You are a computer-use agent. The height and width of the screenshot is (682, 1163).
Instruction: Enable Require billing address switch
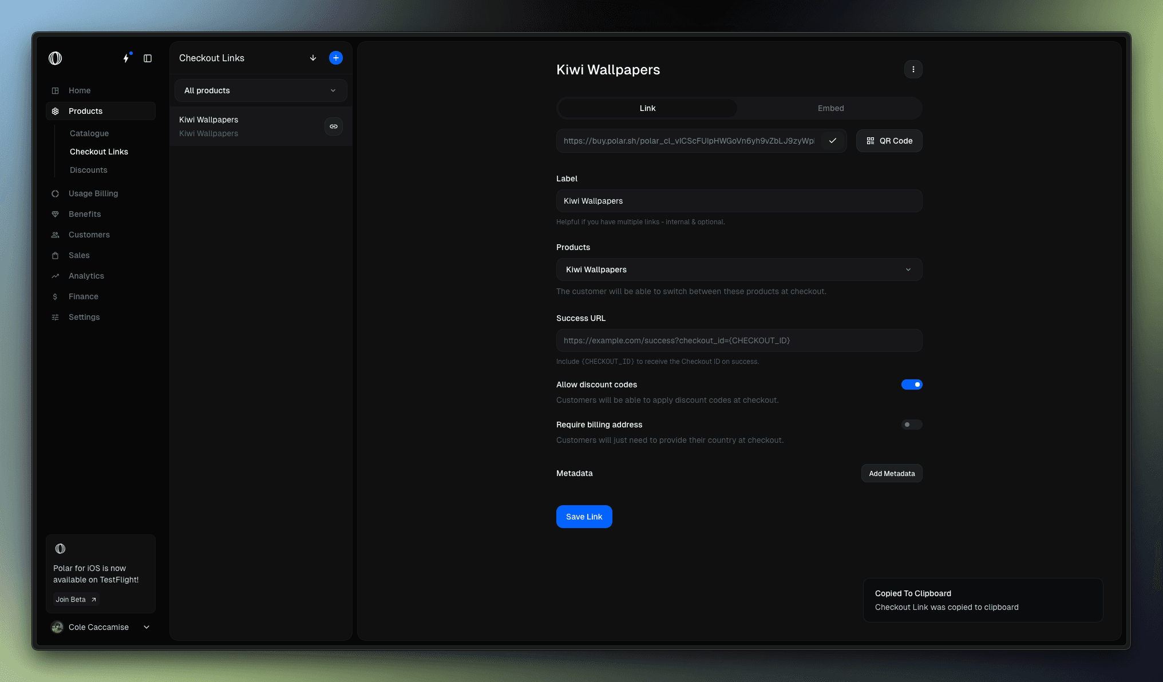tap(912, 425)
